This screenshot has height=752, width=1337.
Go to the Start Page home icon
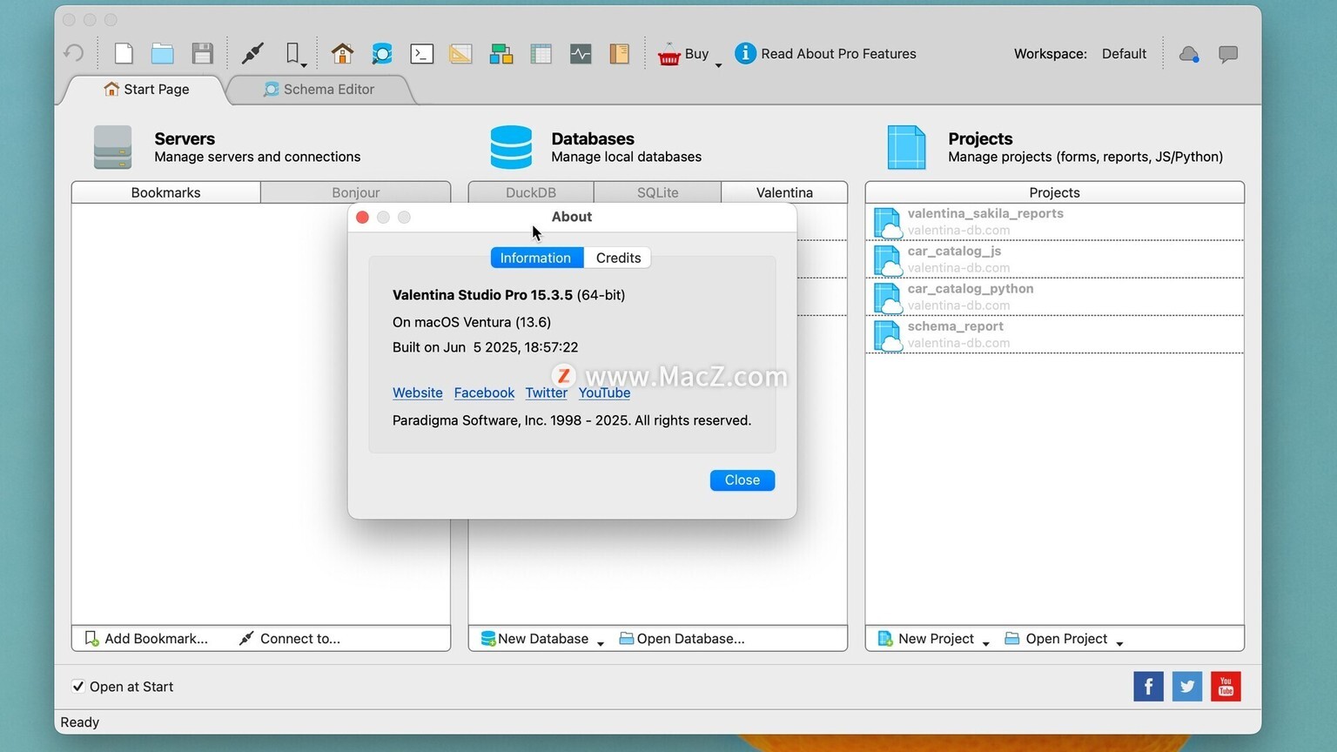pyautogui.click(x=342, y=53)
